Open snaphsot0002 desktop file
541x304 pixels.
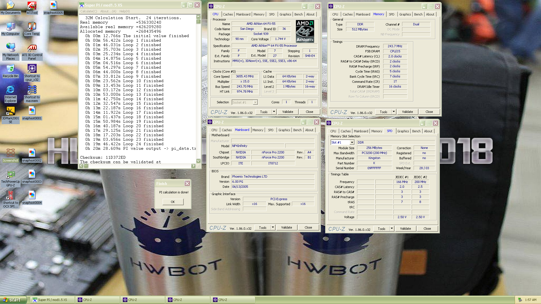[x=32, y=155]
